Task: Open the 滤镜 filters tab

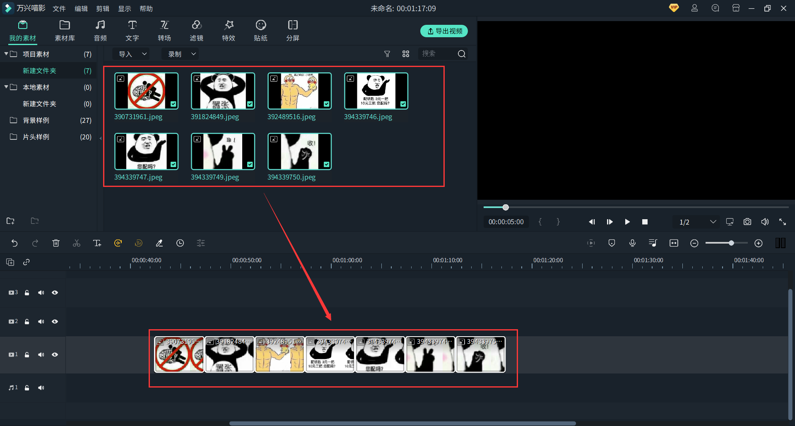Action: [x=196, y=31]
